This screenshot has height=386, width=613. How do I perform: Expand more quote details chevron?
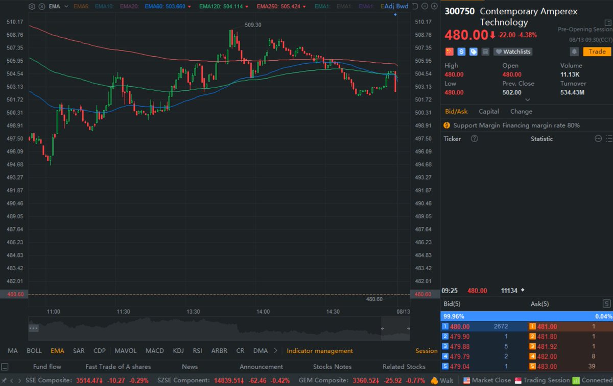pos(528,100)
